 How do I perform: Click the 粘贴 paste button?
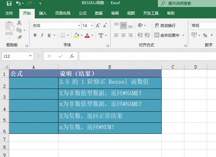coord(9,29)
